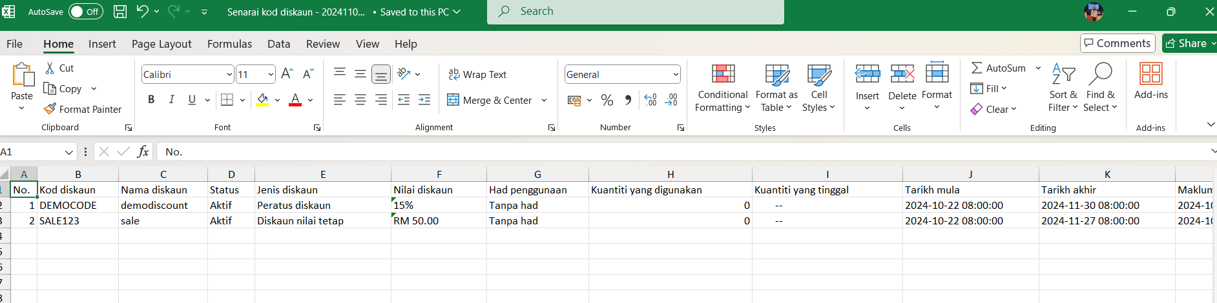The image size is (1217, 303).
Task: Open Conditional Formatting menu
Action: (x=722, y=88)
